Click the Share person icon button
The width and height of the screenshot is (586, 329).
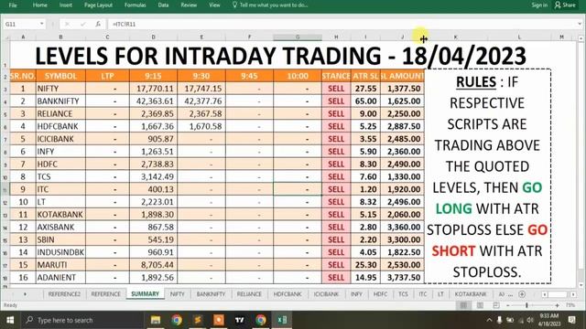point(565,5)
